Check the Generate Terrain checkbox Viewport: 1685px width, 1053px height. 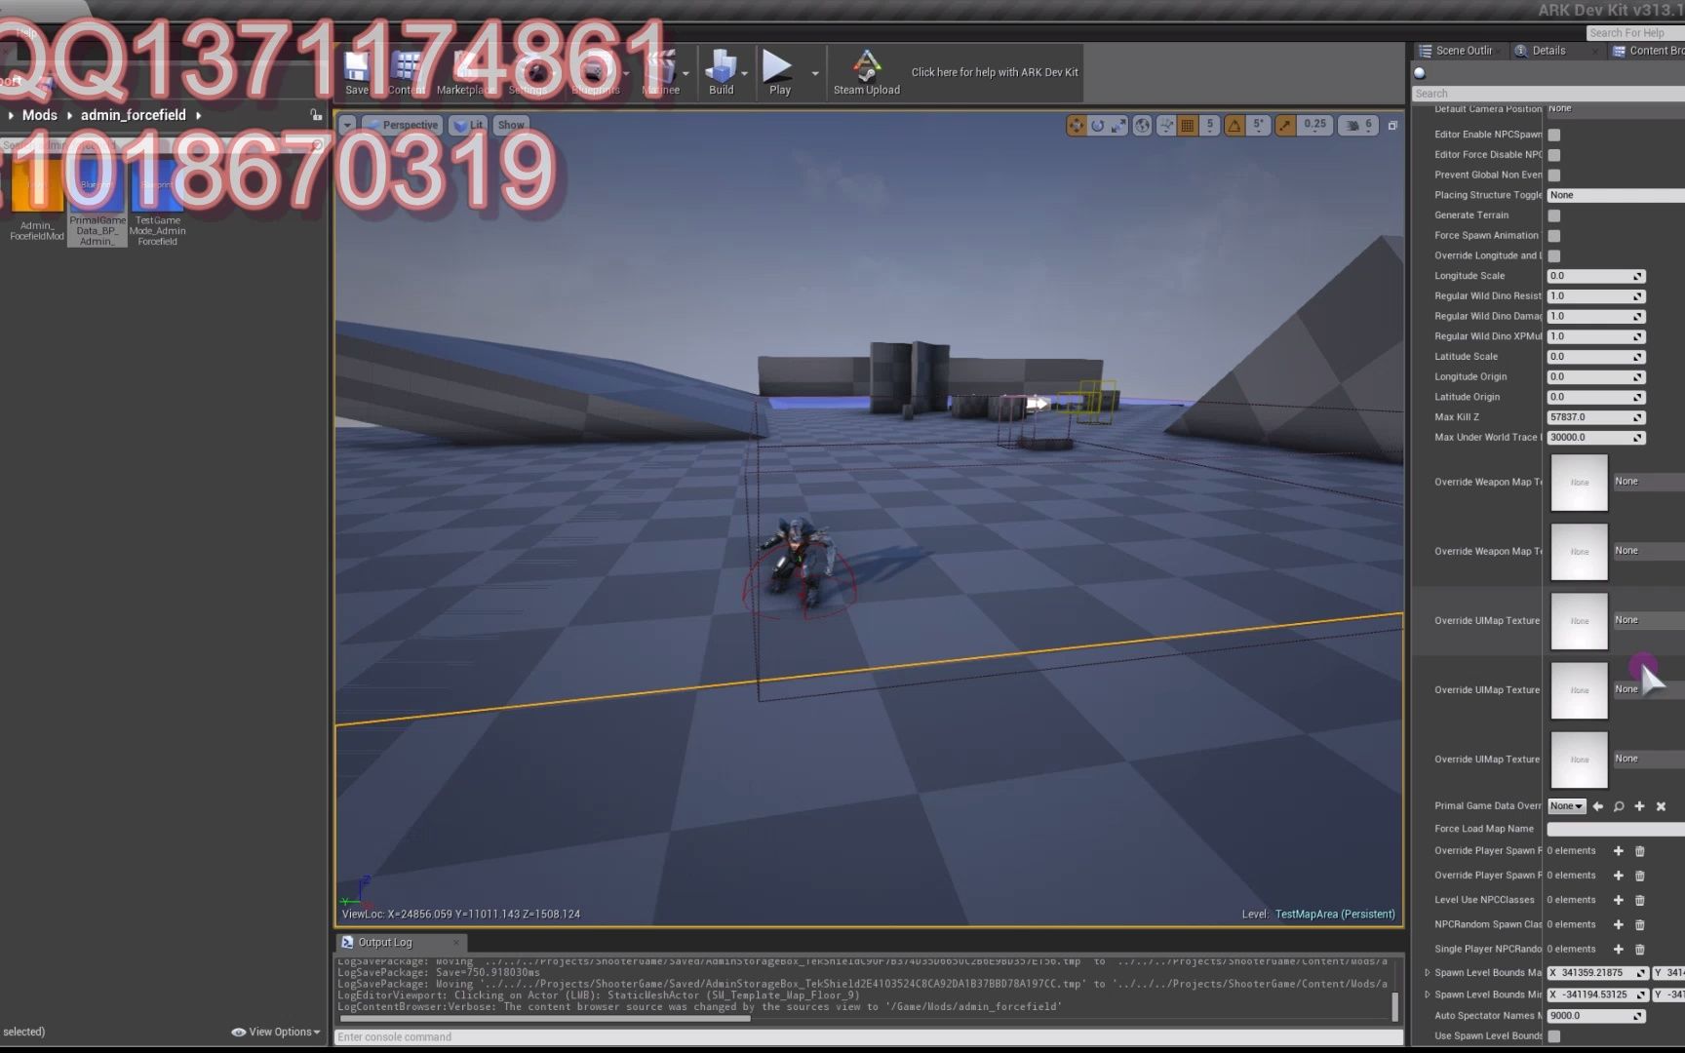coord(1553,214)
